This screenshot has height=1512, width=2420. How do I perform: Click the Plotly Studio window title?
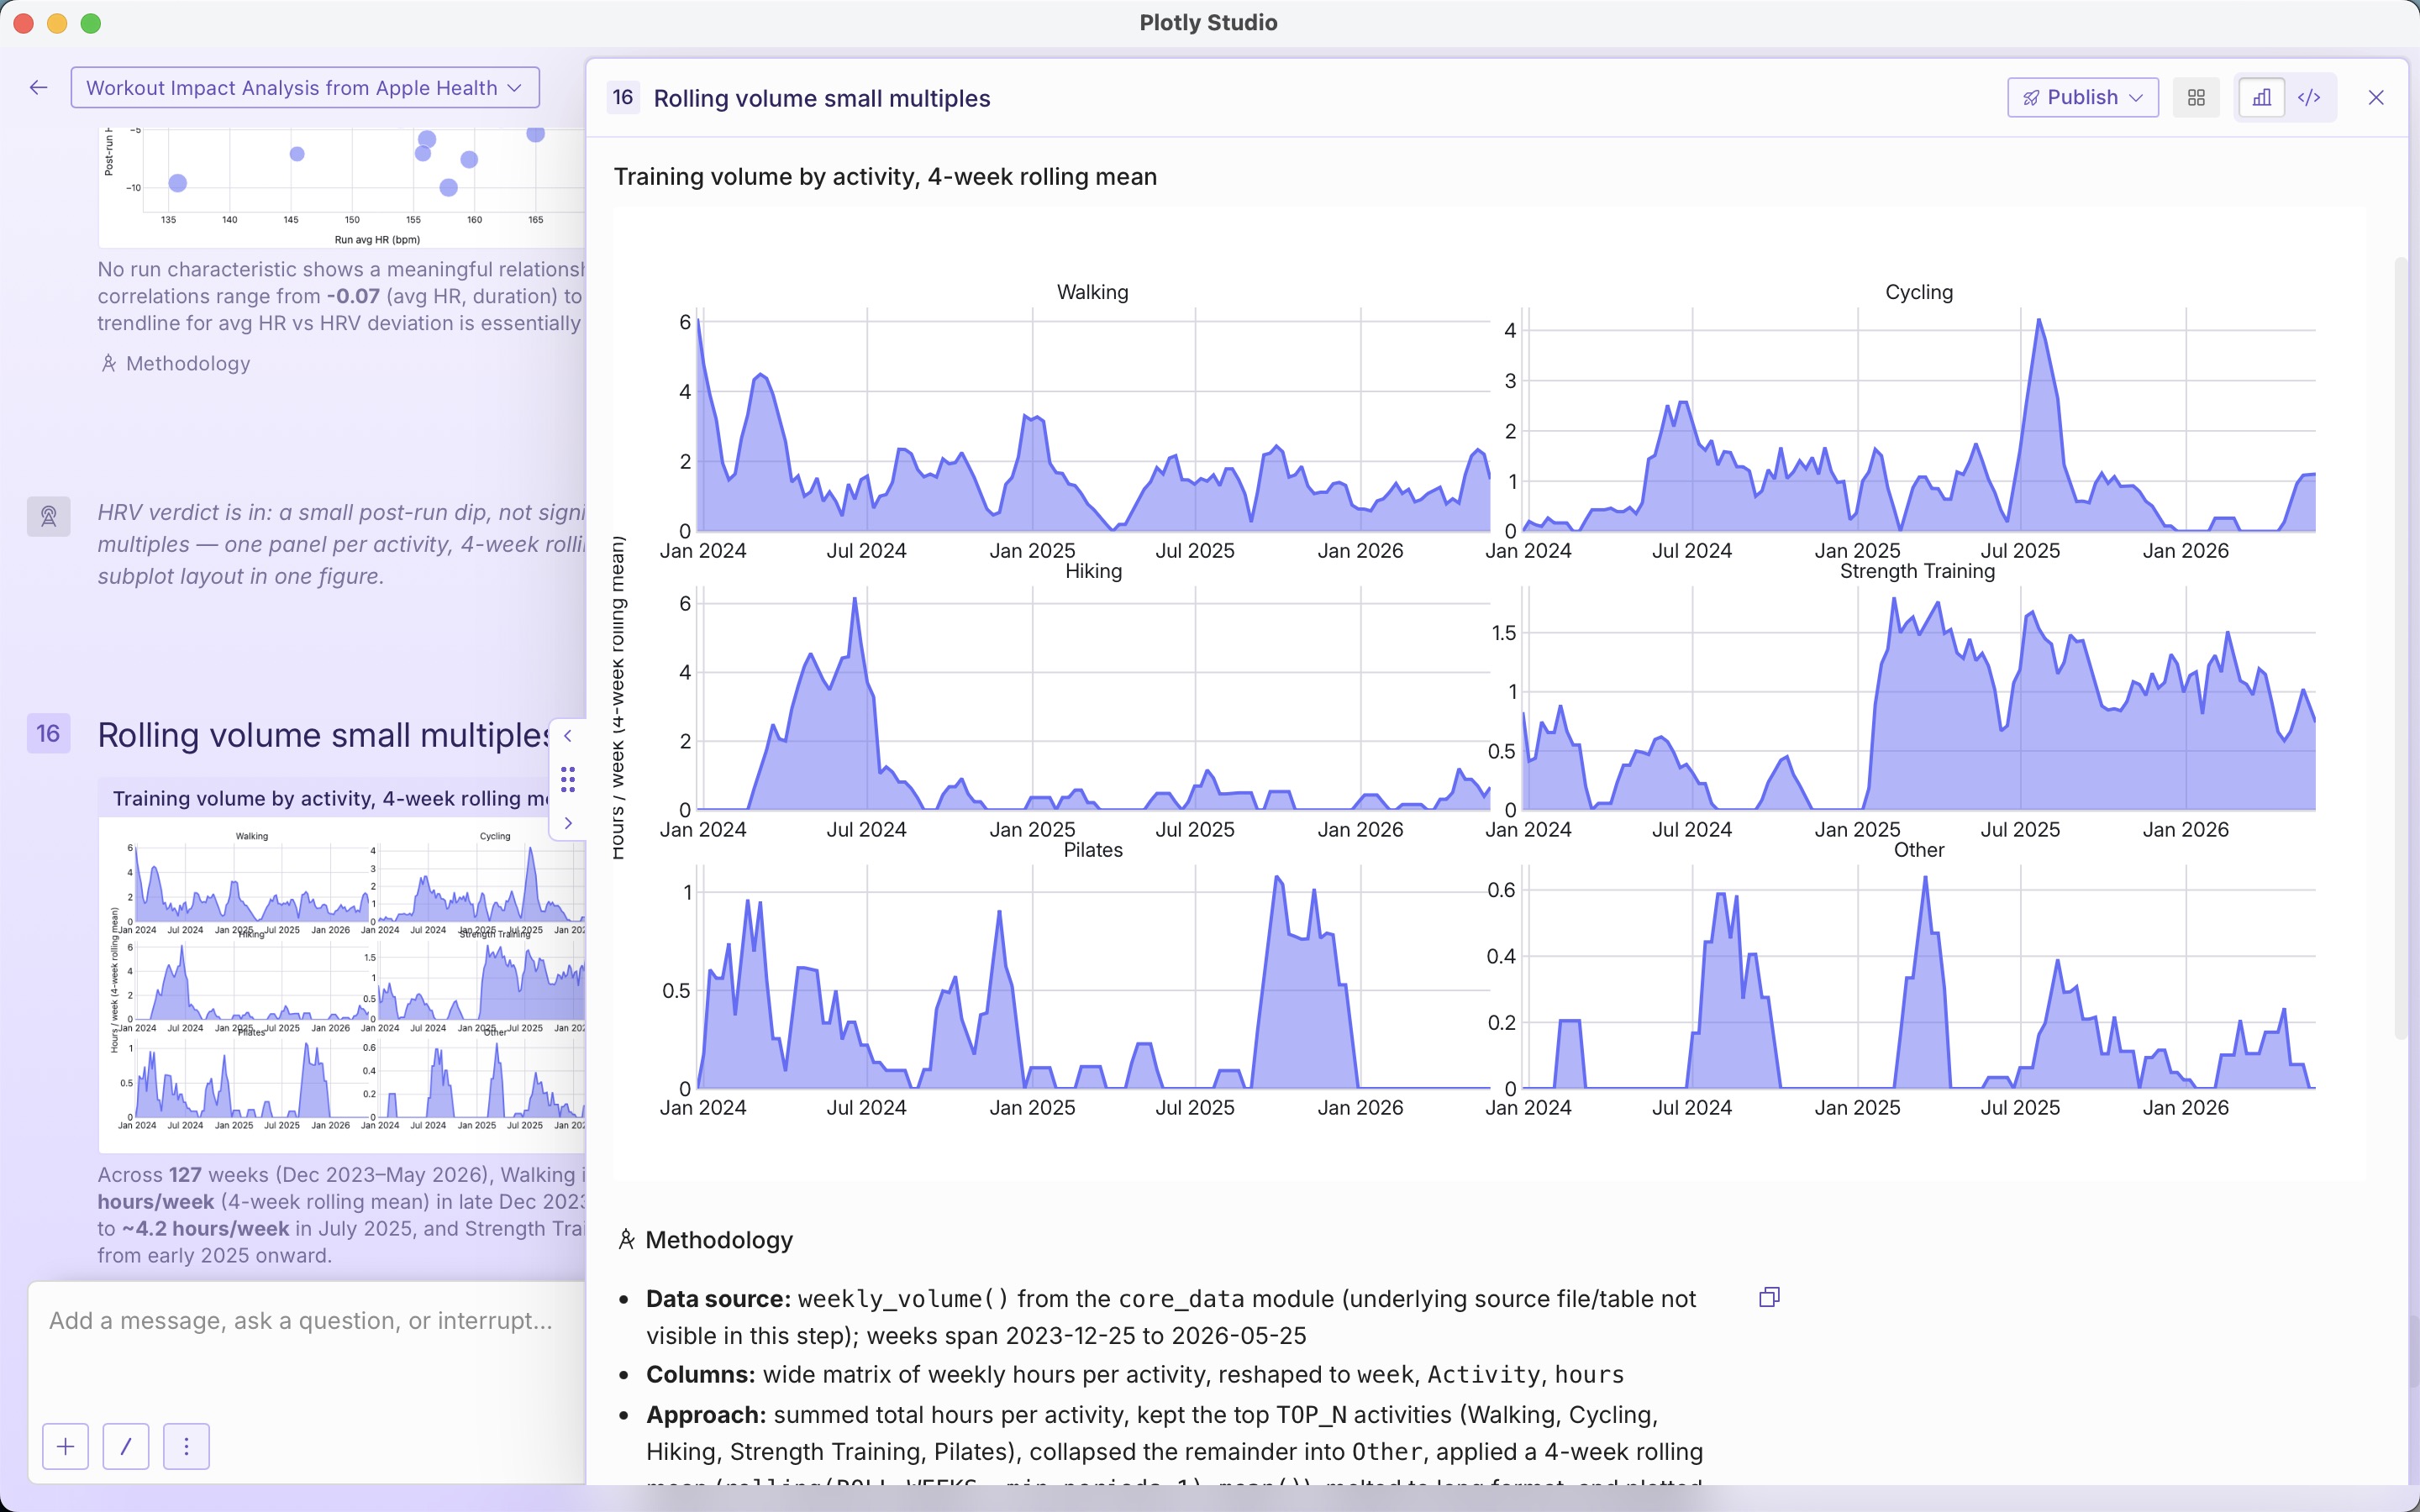click(x=1208, y=22)
